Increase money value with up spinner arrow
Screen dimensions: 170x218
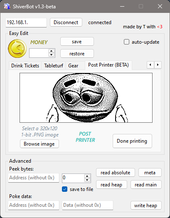click(x=52, y=51)
